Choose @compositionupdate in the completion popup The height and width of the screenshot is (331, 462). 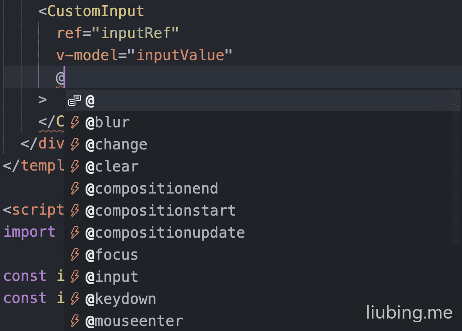coord(258,233)
